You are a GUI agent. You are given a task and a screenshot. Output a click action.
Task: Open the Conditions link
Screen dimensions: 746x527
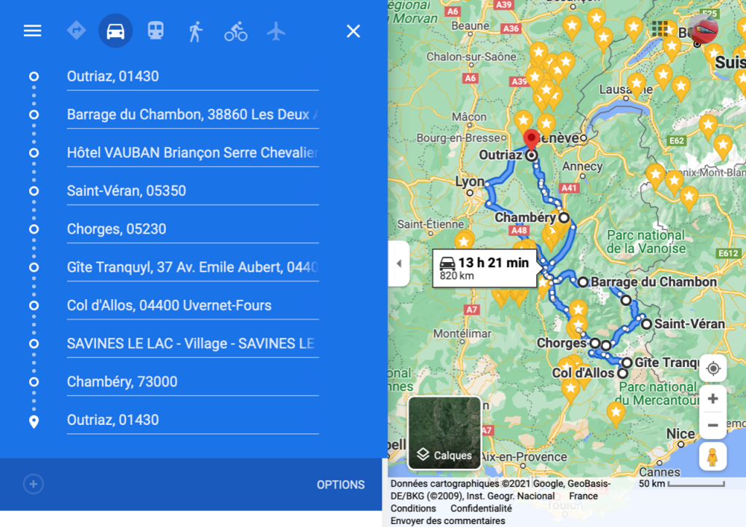(x=413, y=509)
